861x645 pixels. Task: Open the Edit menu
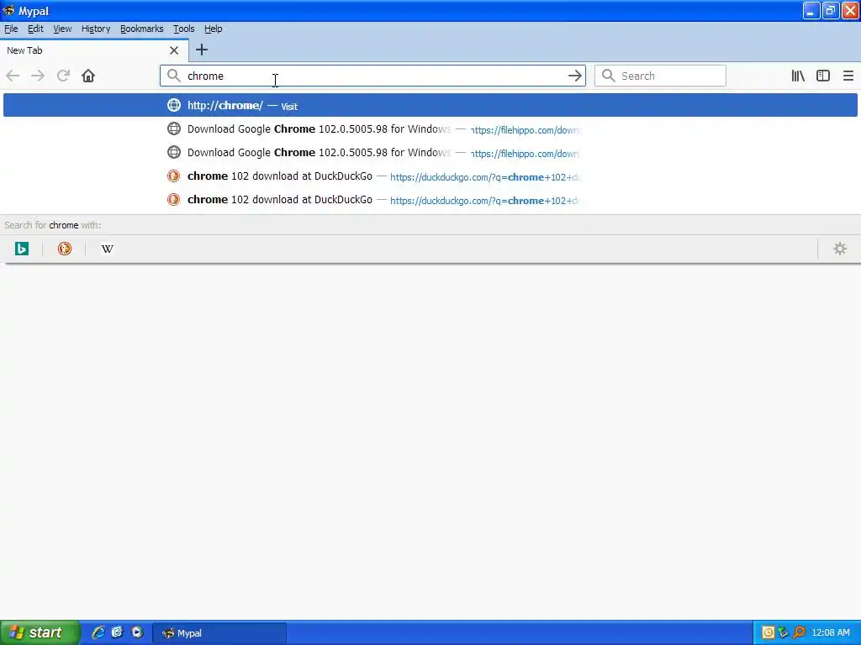(35, 29)
